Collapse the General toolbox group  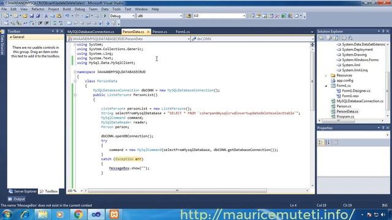11,37
